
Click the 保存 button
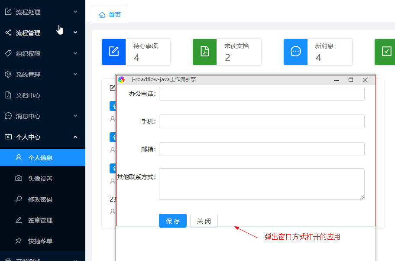(x=172, y=221)
